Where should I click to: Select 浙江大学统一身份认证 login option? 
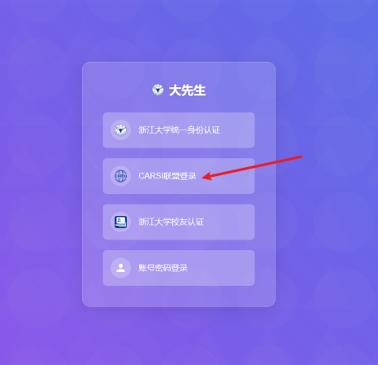click(x=179, y=130)
